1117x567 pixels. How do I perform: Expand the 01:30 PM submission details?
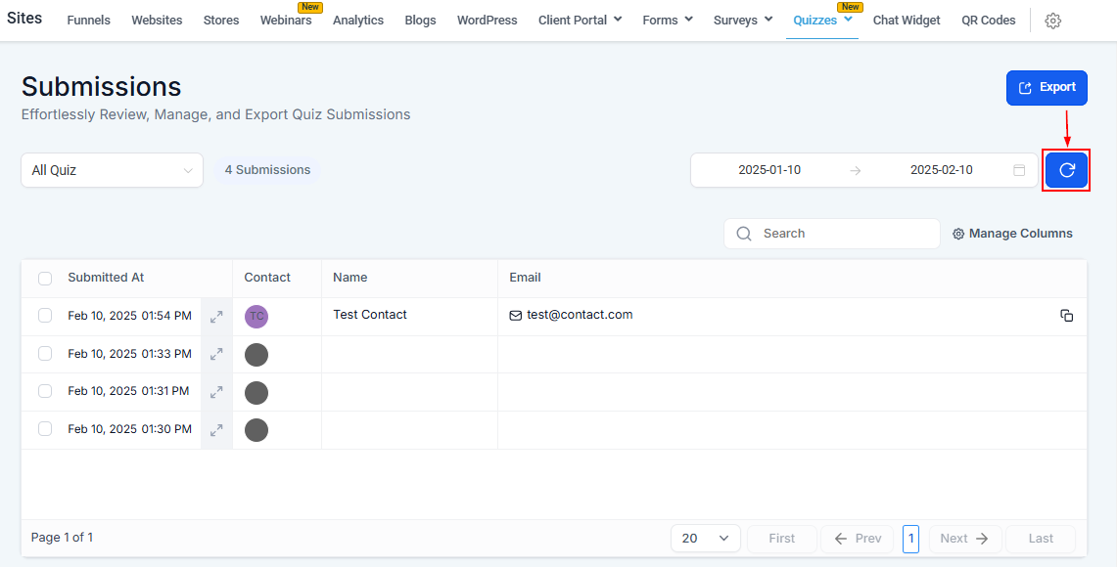[x=216, y=430]
